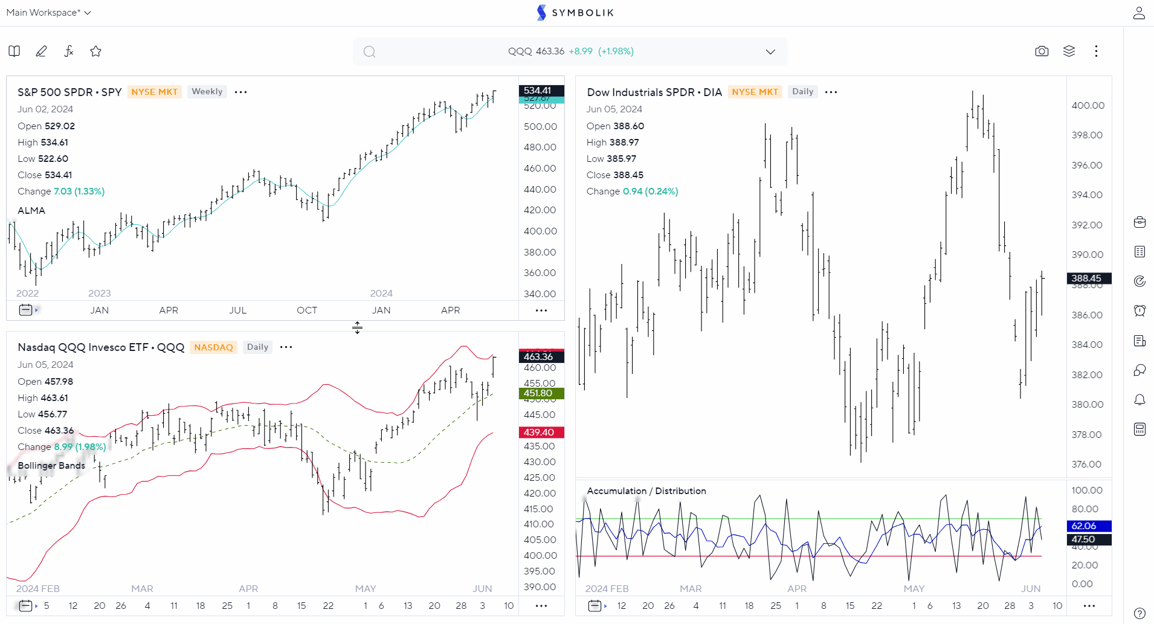Screen dimensions: 1154x624
Task: Open the chat bubbles sidebar icon
Action: click(1139, 370)
